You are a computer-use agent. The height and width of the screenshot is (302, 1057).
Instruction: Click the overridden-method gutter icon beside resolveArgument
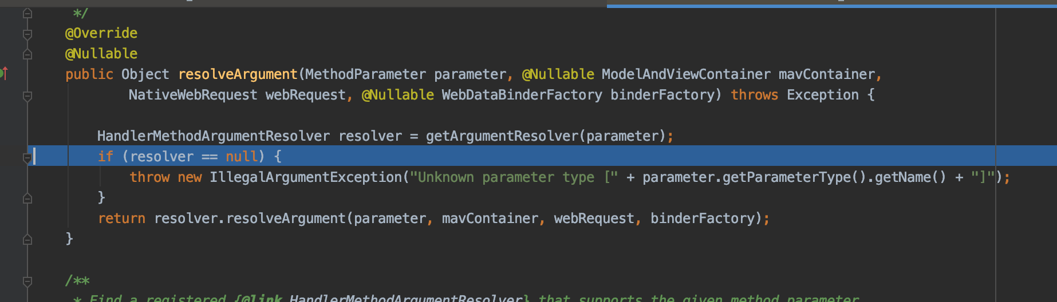tap(3, 73)
